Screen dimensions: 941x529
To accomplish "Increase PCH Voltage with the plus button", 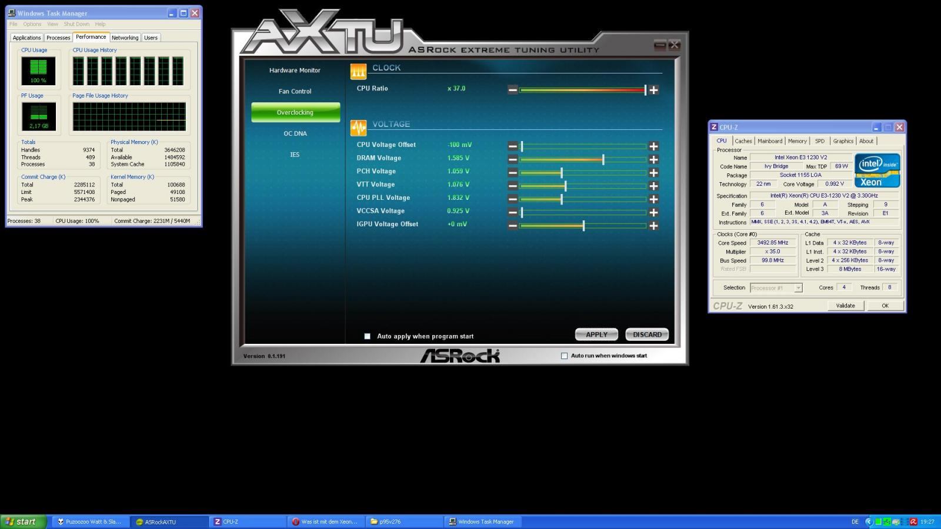I will tap(653, 173).
